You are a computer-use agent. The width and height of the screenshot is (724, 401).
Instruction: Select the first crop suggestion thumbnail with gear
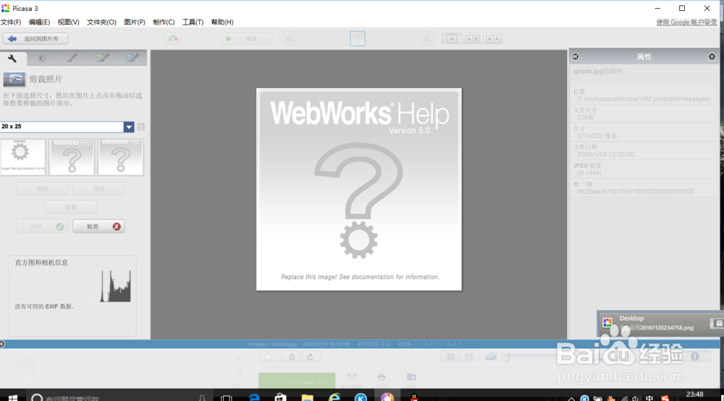coord(23,157)
